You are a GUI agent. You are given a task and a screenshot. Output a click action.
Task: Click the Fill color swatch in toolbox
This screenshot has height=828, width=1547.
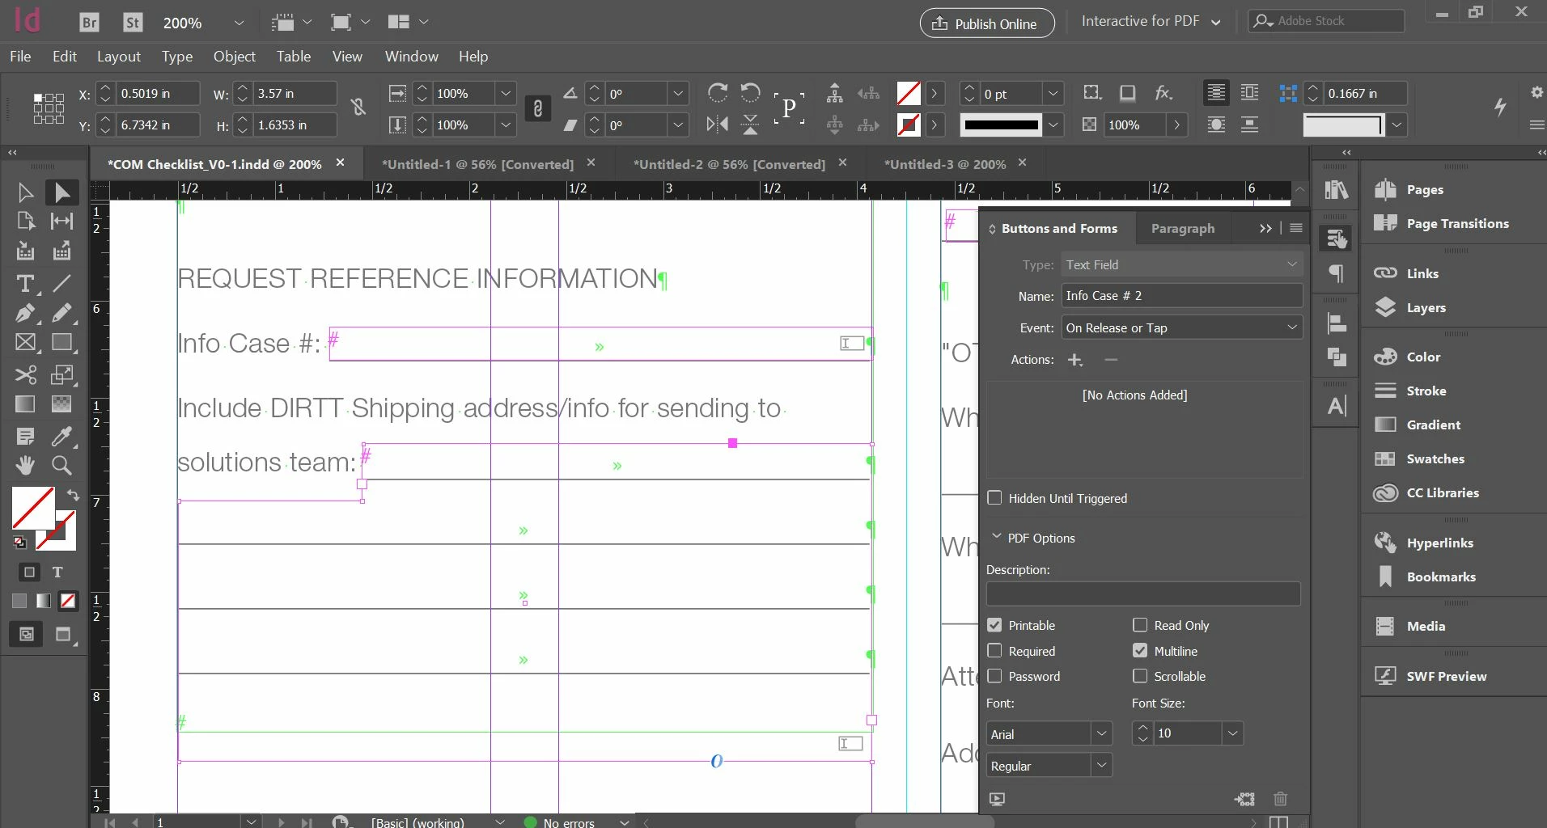(x=32, y=507)
